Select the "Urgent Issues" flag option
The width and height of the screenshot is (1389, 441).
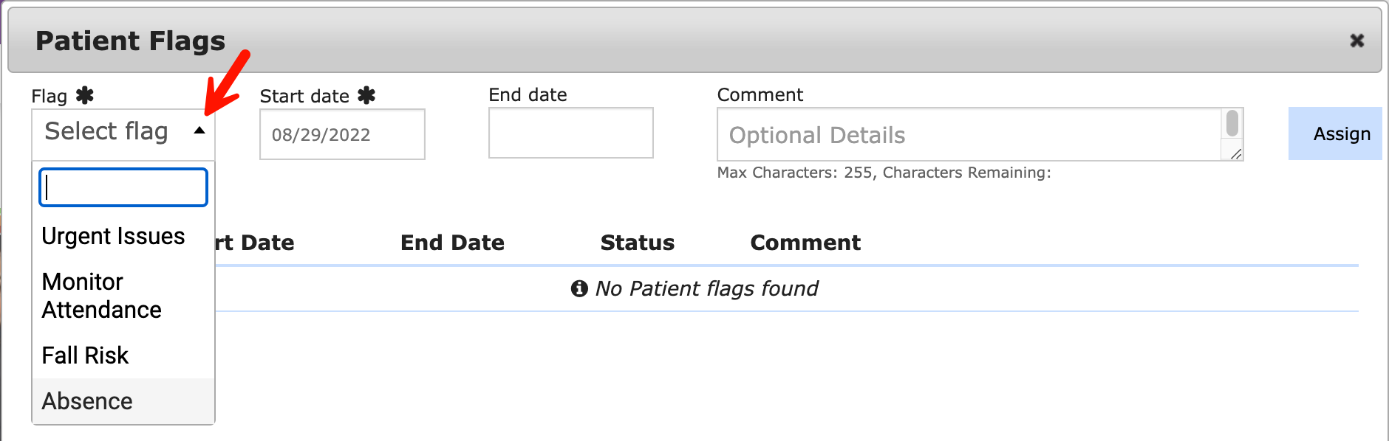(x=114, y=236)
